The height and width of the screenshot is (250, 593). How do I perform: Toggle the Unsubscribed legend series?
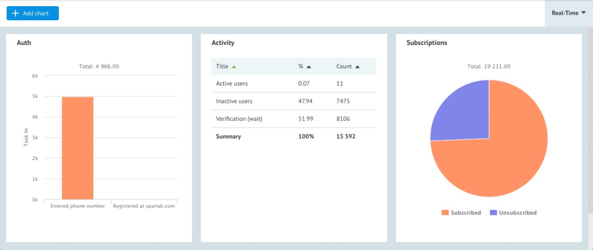tap(513, 213)
